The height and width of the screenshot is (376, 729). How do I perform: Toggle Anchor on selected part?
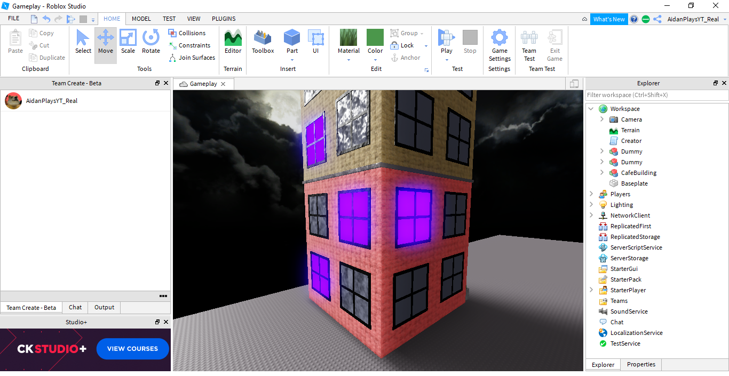(x=405, y=58)
